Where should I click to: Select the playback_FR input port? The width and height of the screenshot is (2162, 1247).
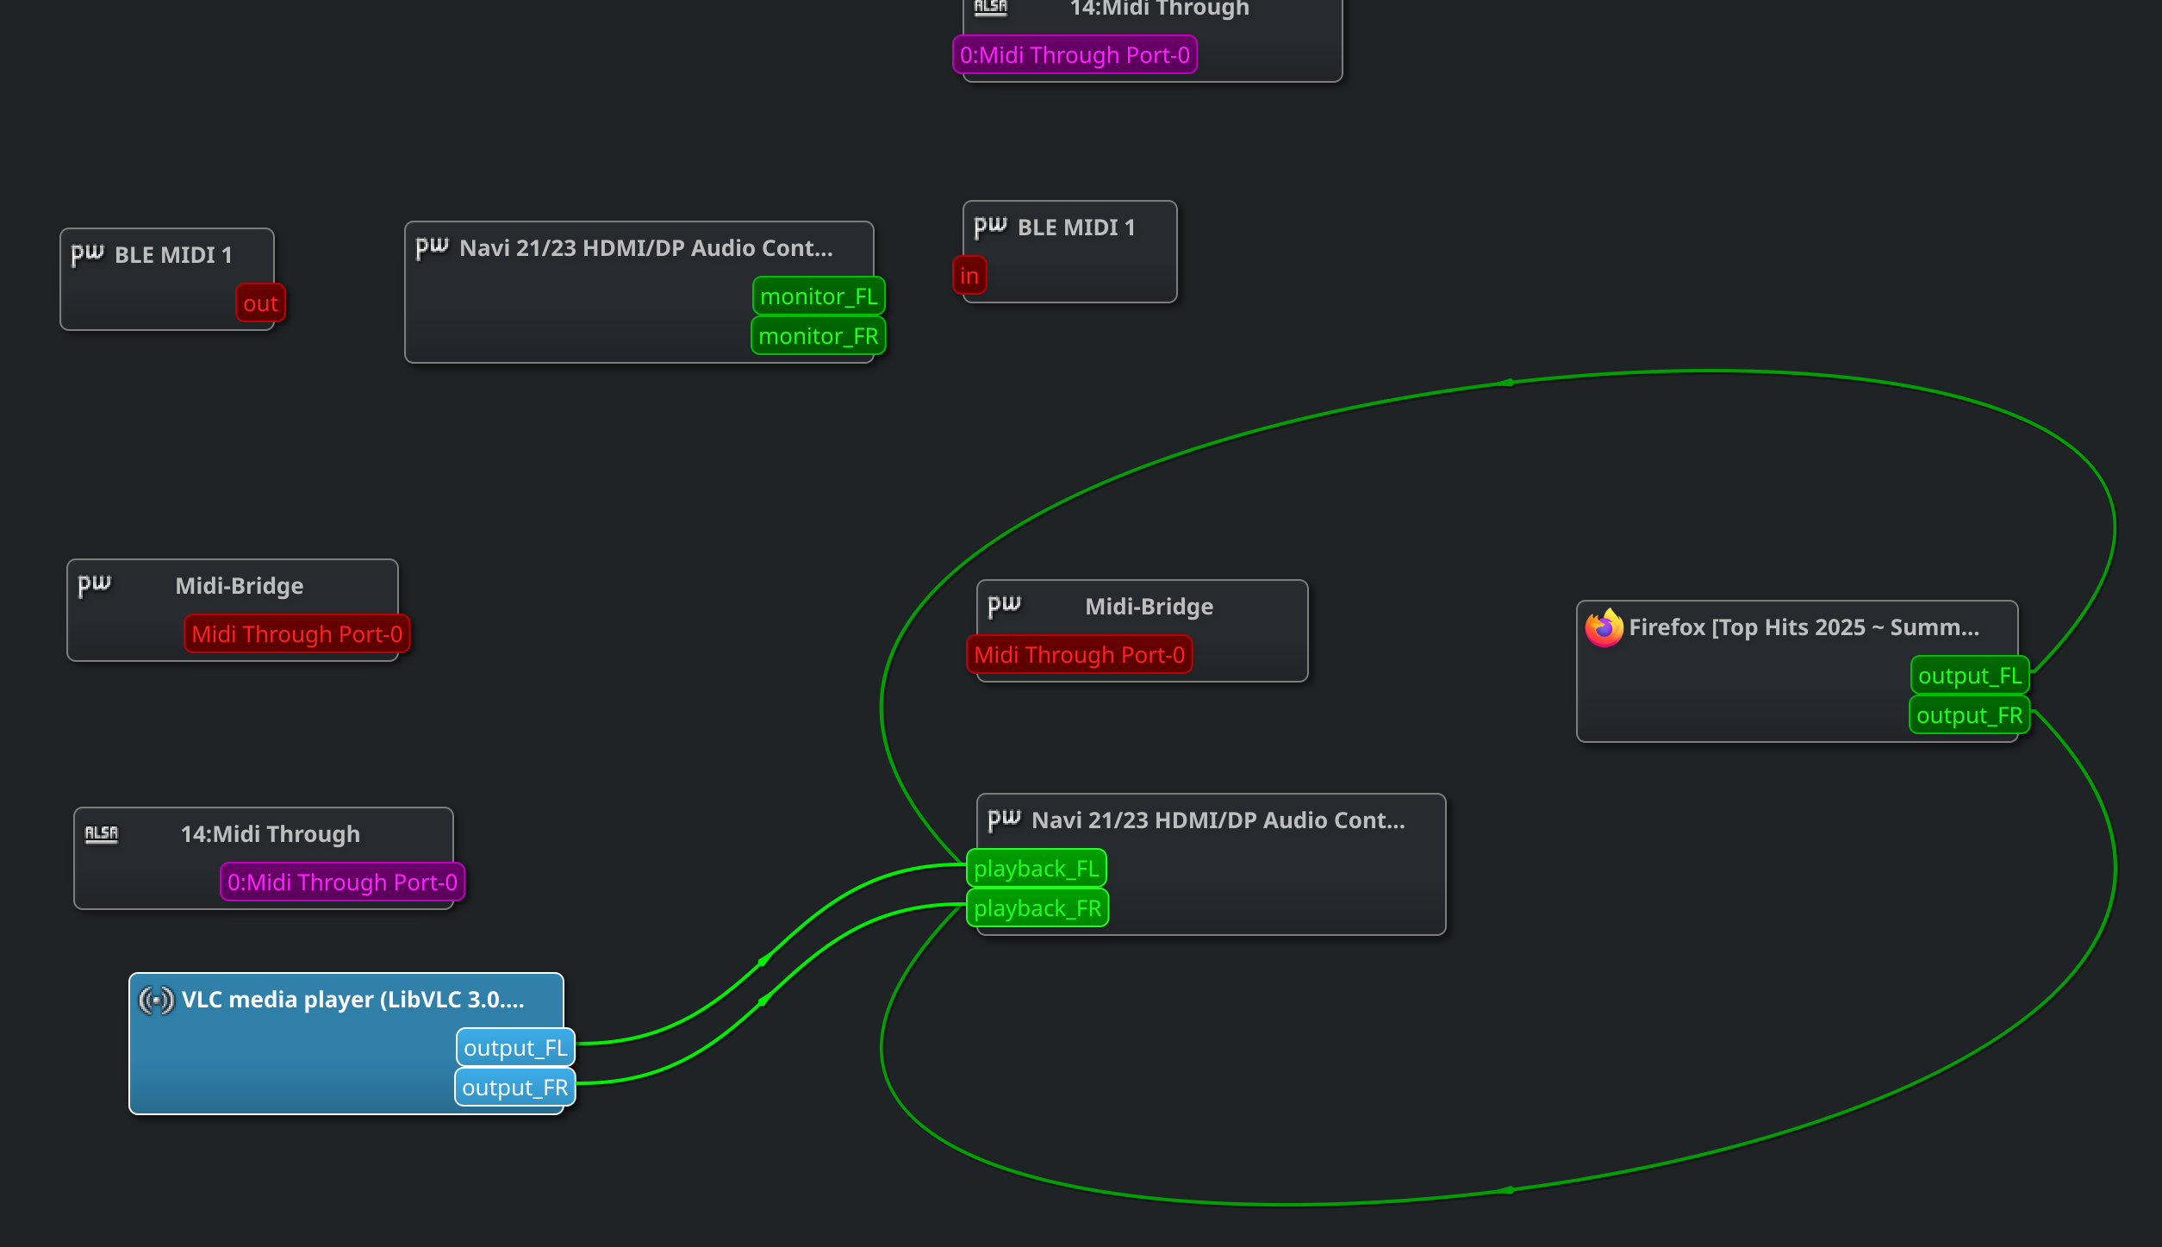point(1037,908)
